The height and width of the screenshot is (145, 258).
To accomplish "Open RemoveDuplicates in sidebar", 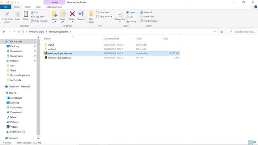I will 20,75.
